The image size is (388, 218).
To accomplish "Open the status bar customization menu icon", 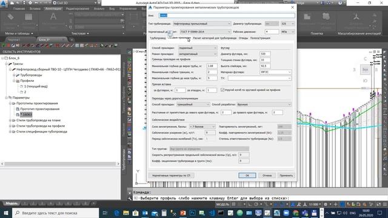I will [x=385, y=204].
